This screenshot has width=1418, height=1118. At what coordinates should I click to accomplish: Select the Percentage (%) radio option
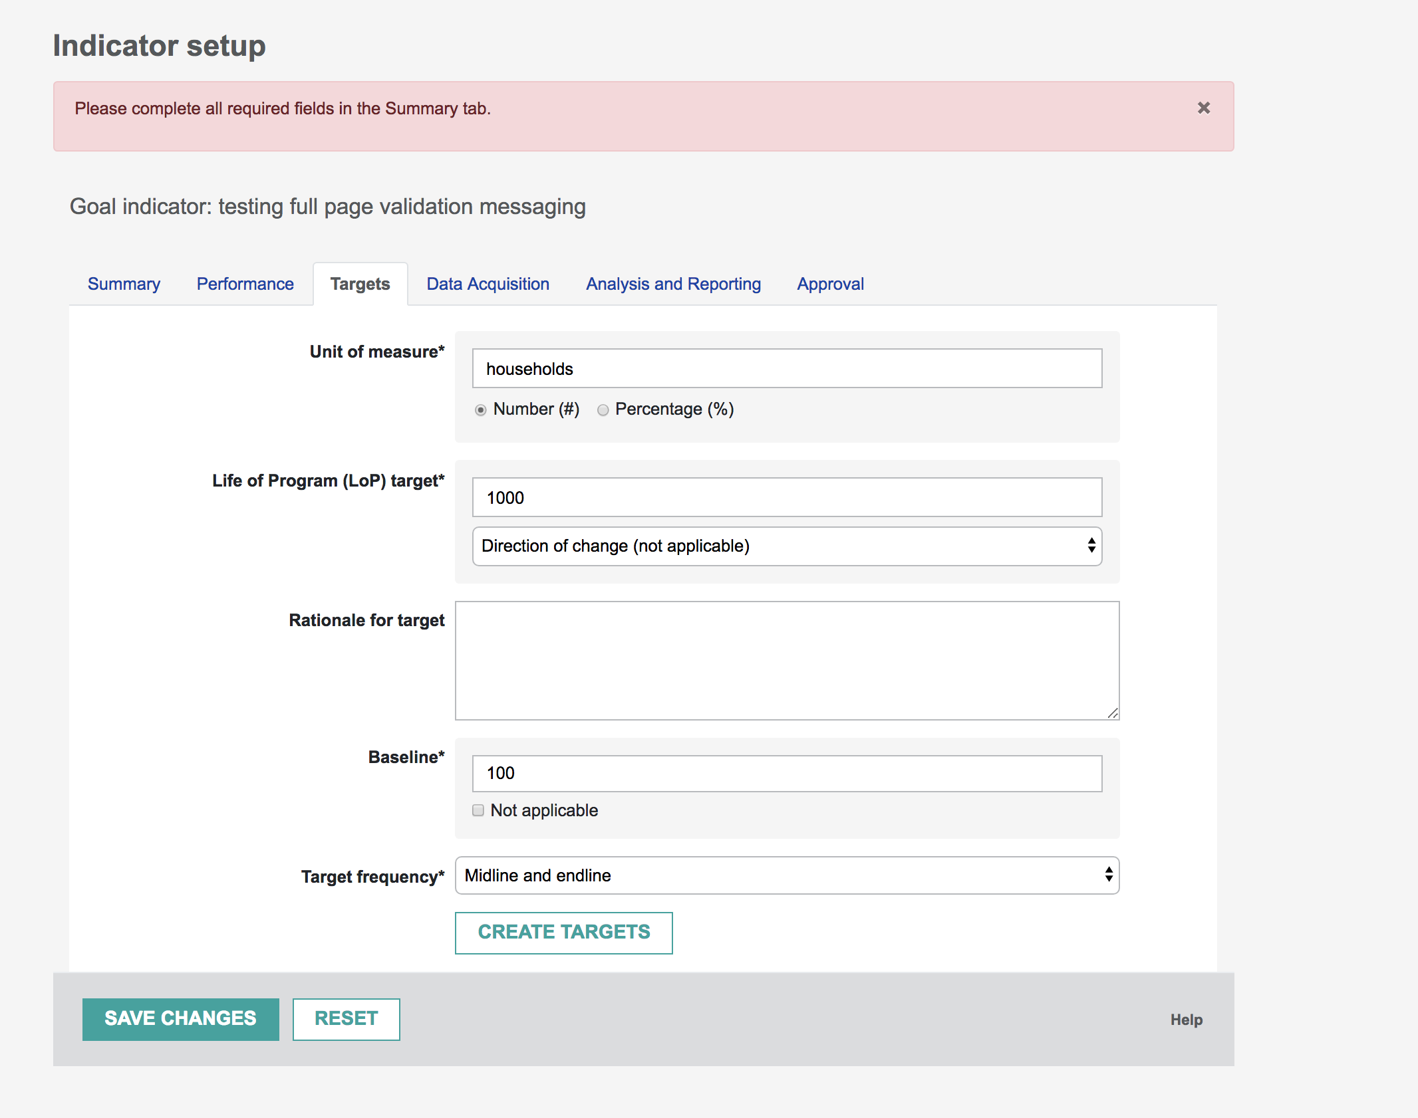[x=603, y=410]
